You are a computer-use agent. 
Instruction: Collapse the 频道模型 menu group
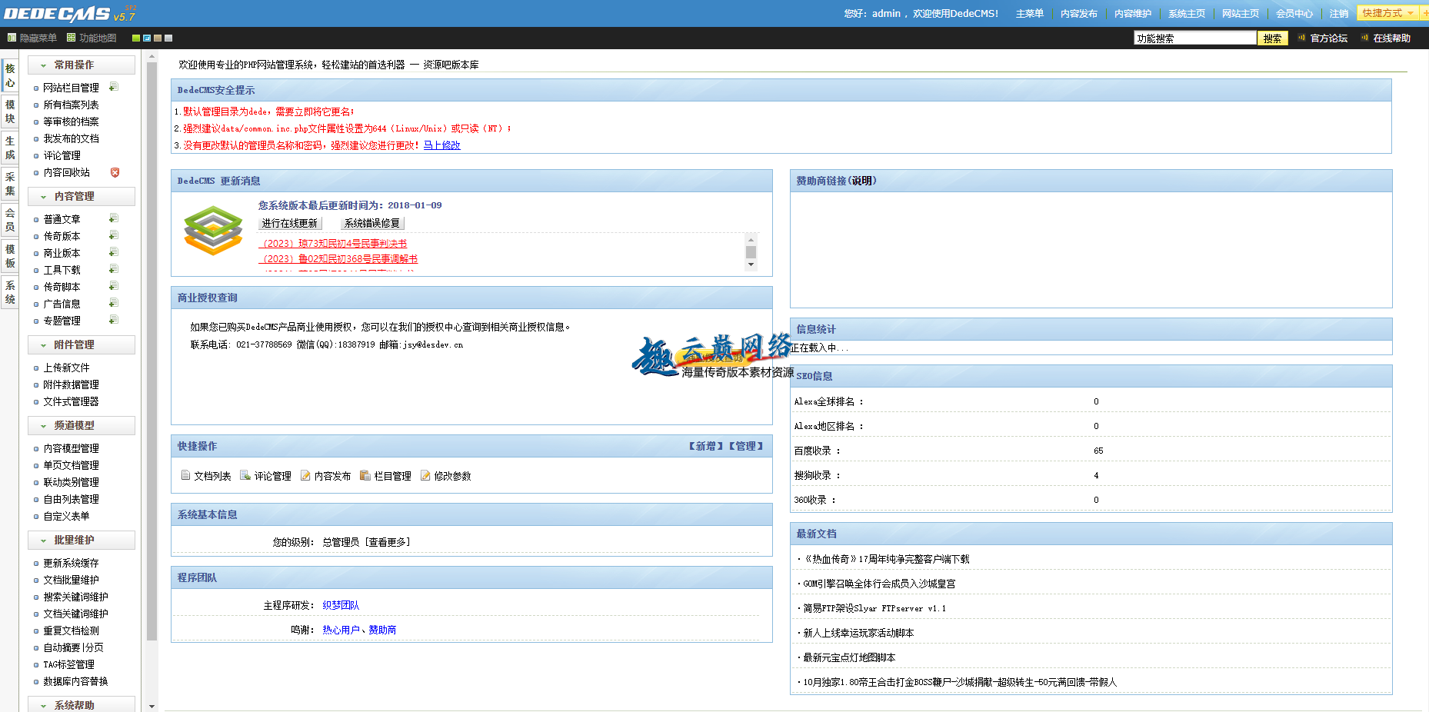82,425
